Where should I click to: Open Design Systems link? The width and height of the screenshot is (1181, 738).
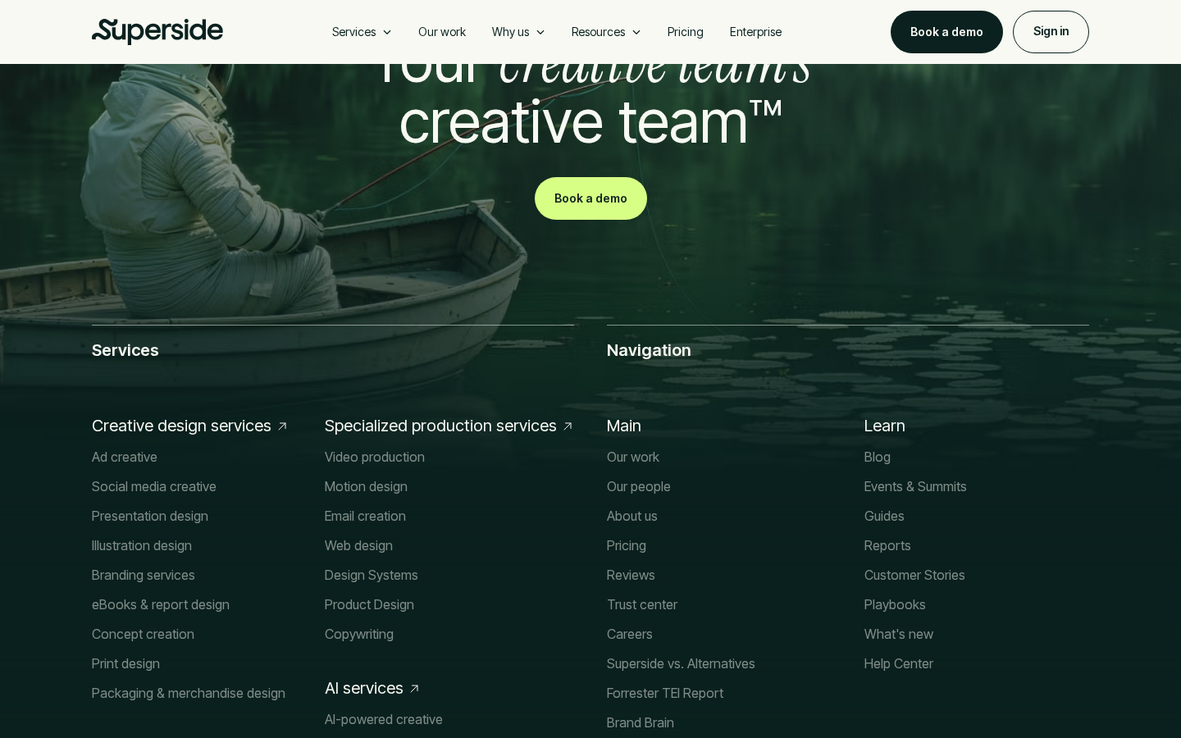(x=372, y=575)
